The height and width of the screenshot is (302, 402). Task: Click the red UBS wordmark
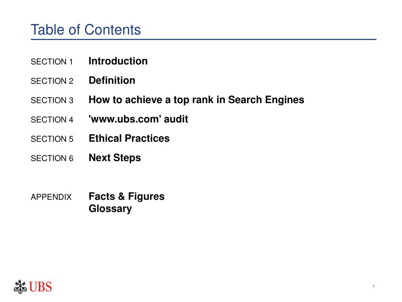pos(40,287)
